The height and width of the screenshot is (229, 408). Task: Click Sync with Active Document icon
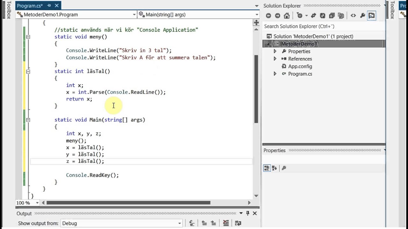pyautogui.click(x=313, y=16)
